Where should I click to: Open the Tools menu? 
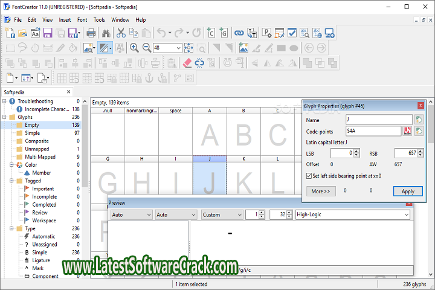tap(99, 20)
